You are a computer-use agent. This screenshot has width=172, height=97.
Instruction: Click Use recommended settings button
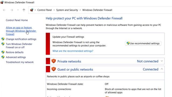point(143,43)
